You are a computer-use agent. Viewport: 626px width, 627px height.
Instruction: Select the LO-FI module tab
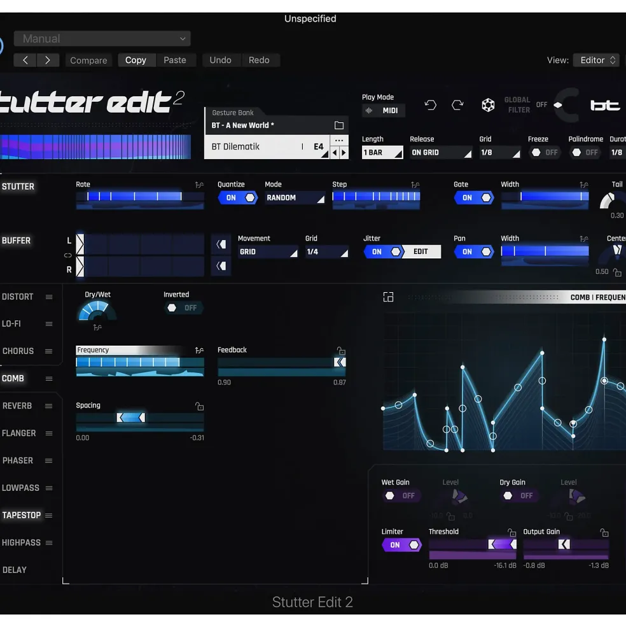coord(11,324)
